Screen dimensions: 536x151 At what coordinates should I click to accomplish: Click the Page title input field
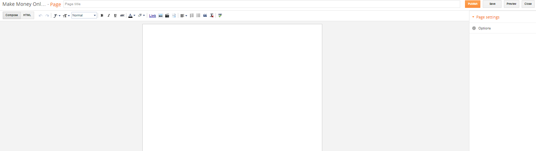click(x=262, y=4)
